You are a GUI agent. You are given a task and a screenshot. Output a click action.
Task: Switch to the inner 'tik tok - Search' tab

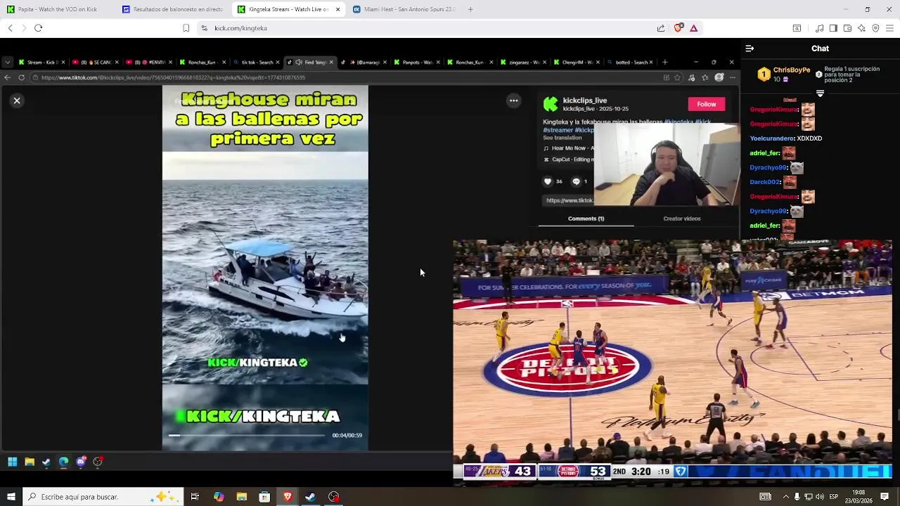pyautogui.click(x=257, y=63)
